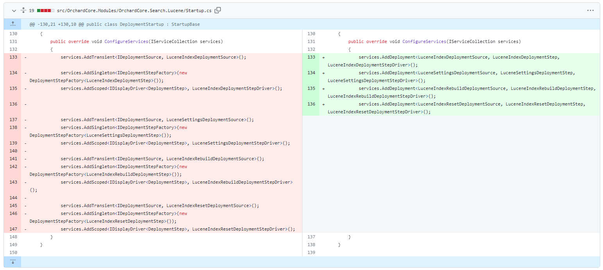Select removed line number 134
This screenshot has height=270, width=603.
[13, 73]
